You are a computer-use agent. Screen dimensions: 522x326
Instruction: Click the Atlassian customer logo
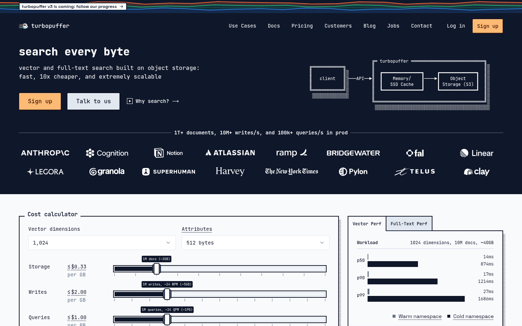click(x=230, y=153)
